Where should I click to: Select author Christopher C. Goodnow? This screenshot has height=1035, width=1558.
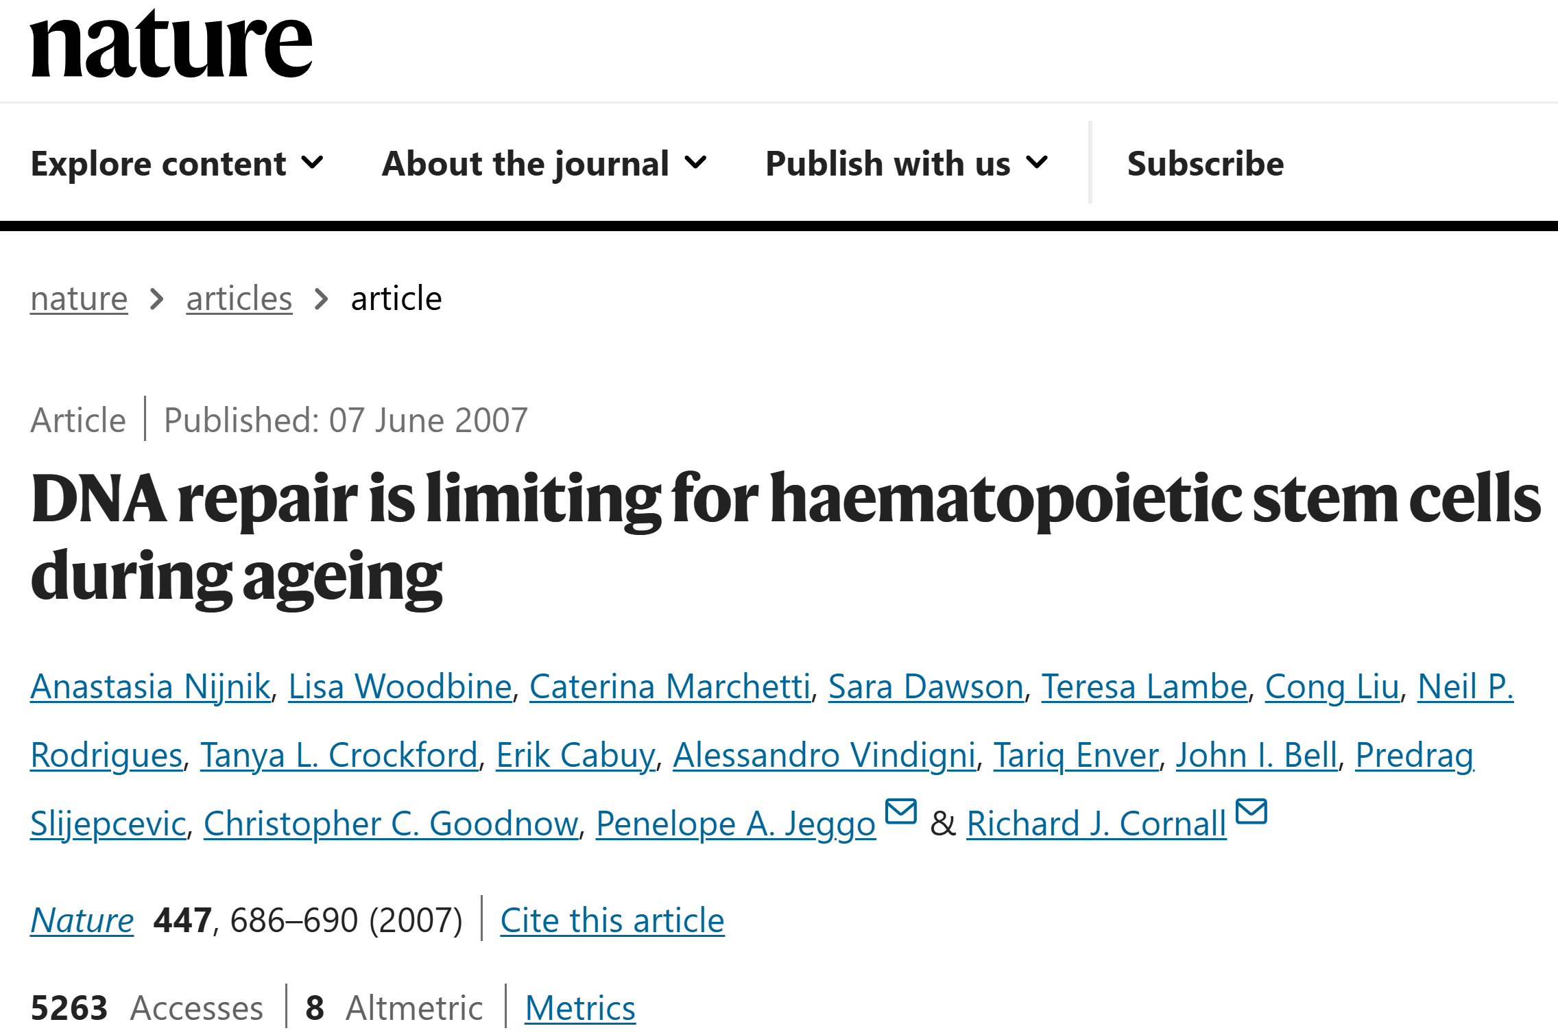(391, 824)
